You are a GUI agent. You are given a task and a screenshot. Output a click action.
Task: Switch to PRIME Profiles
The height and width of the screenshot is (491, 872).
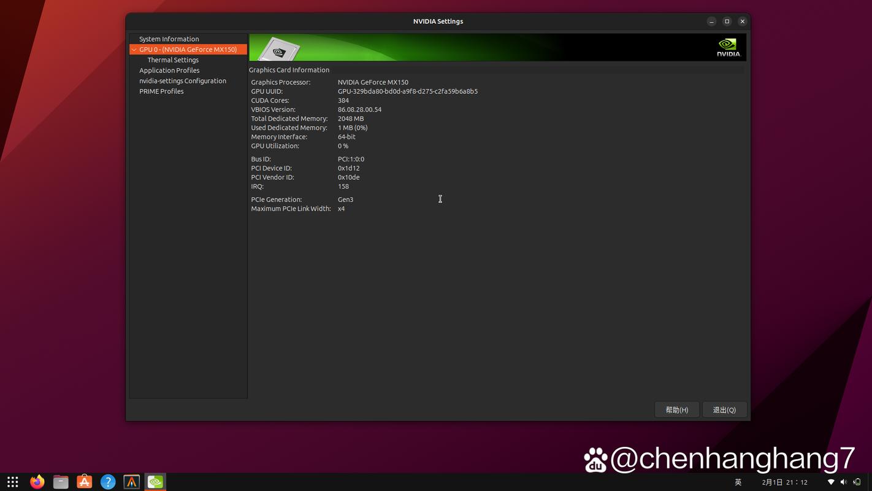point(161,91)
